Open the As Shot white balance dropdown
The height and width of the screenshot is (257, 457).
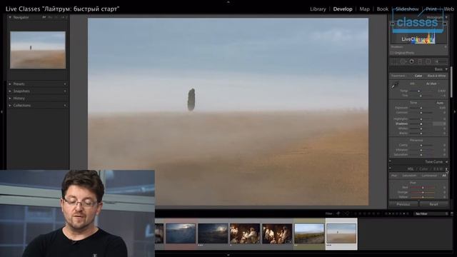[432, 84]
